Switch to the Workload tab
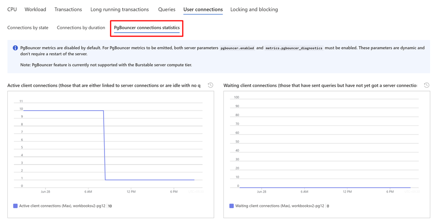Image resolution: width=435 pixels, height=223 pixels. (x=35, y=10)
